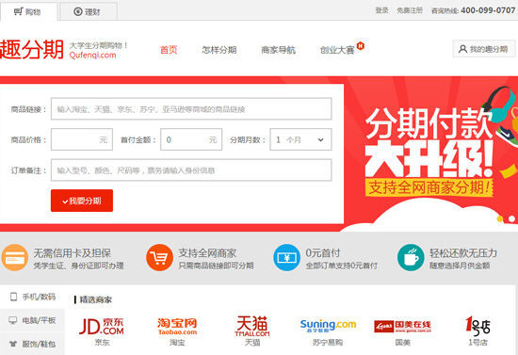Click the orange credit card icon
Image resolution: width=518 pixels, height=355 pixels.
(15, 258)
